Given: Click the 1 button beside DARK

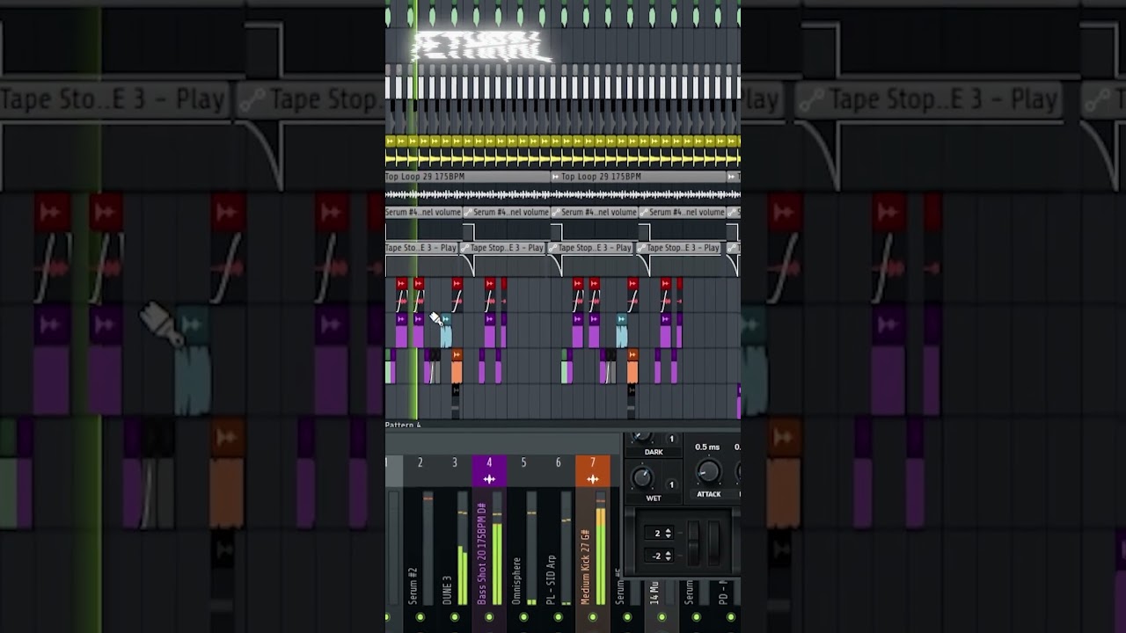Looking at the screenshot, I should pos(671,439).
